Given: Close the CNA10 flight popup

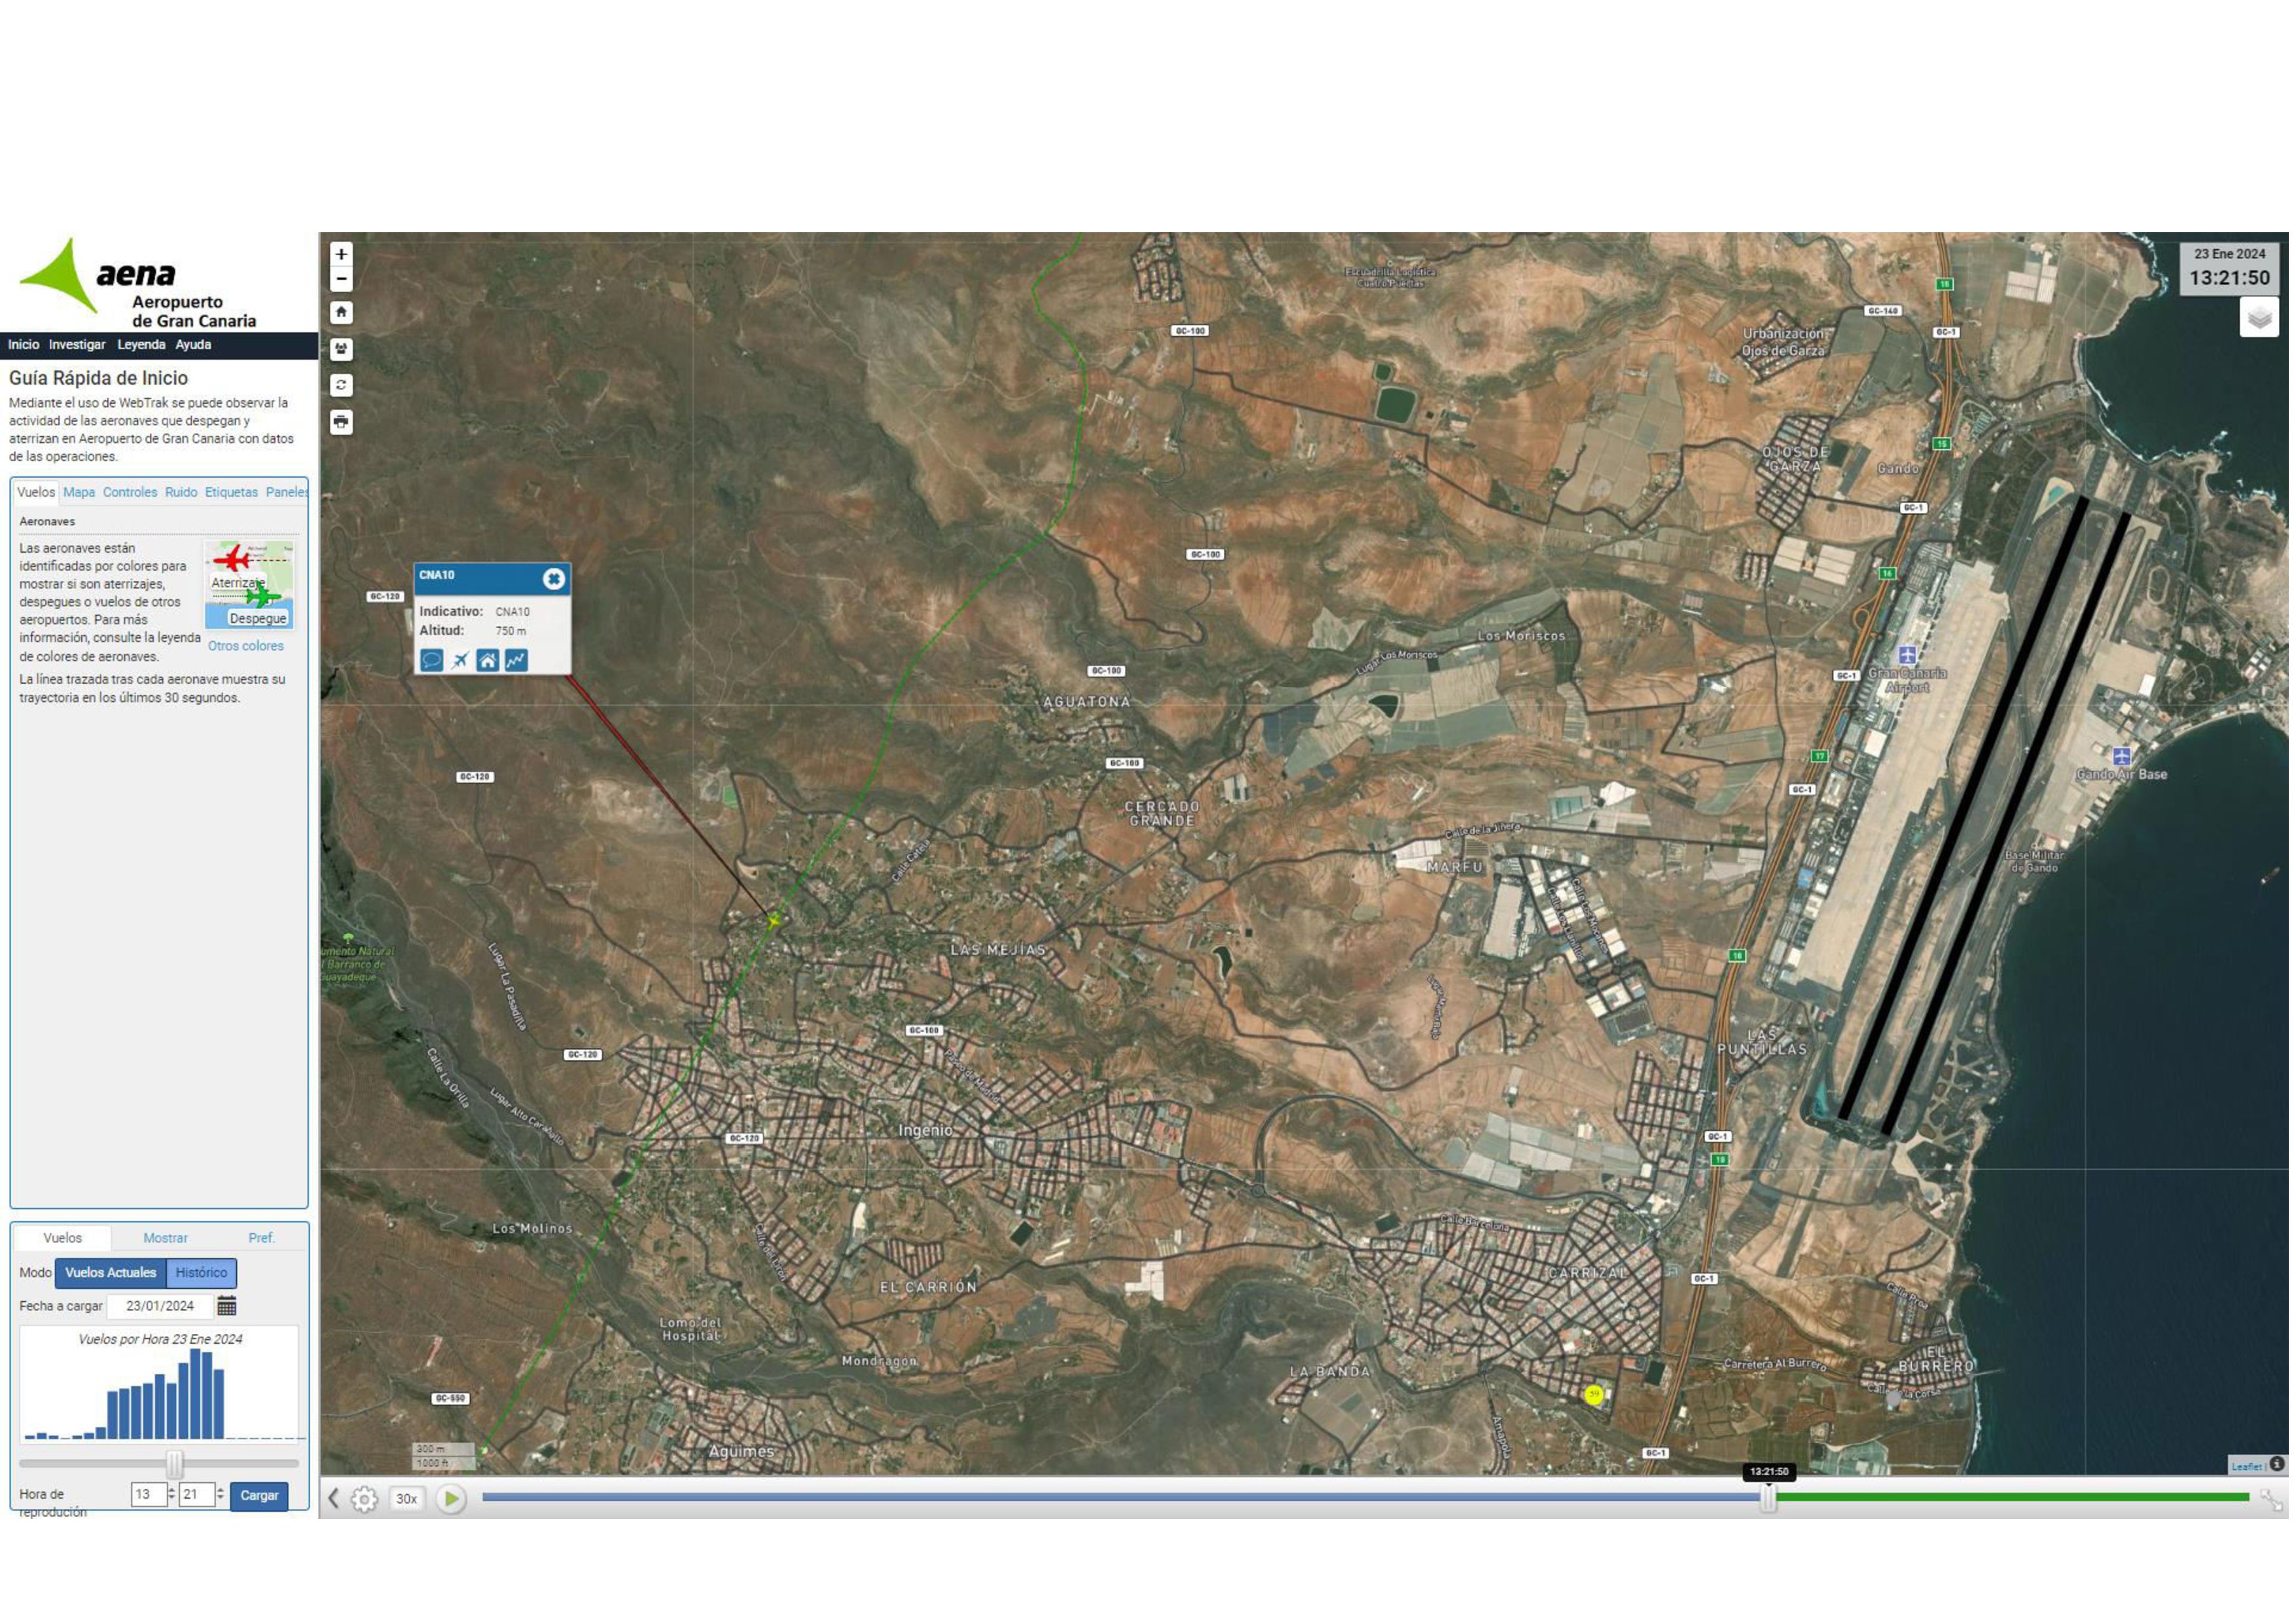Looking at the screenshot, I should click(553, 580).
